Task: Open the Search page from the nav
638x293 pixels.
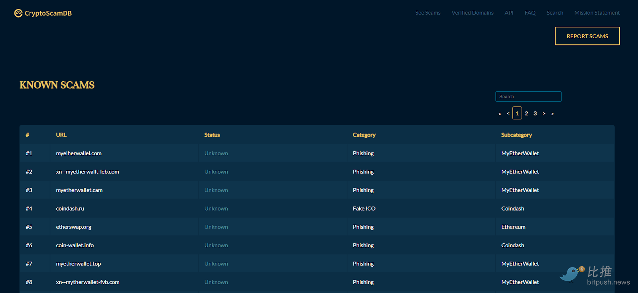Action: pyautogui.click(x=555, y=13)
